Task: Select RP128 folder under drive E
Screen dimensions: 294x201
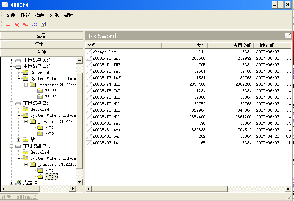Action: 50,127
